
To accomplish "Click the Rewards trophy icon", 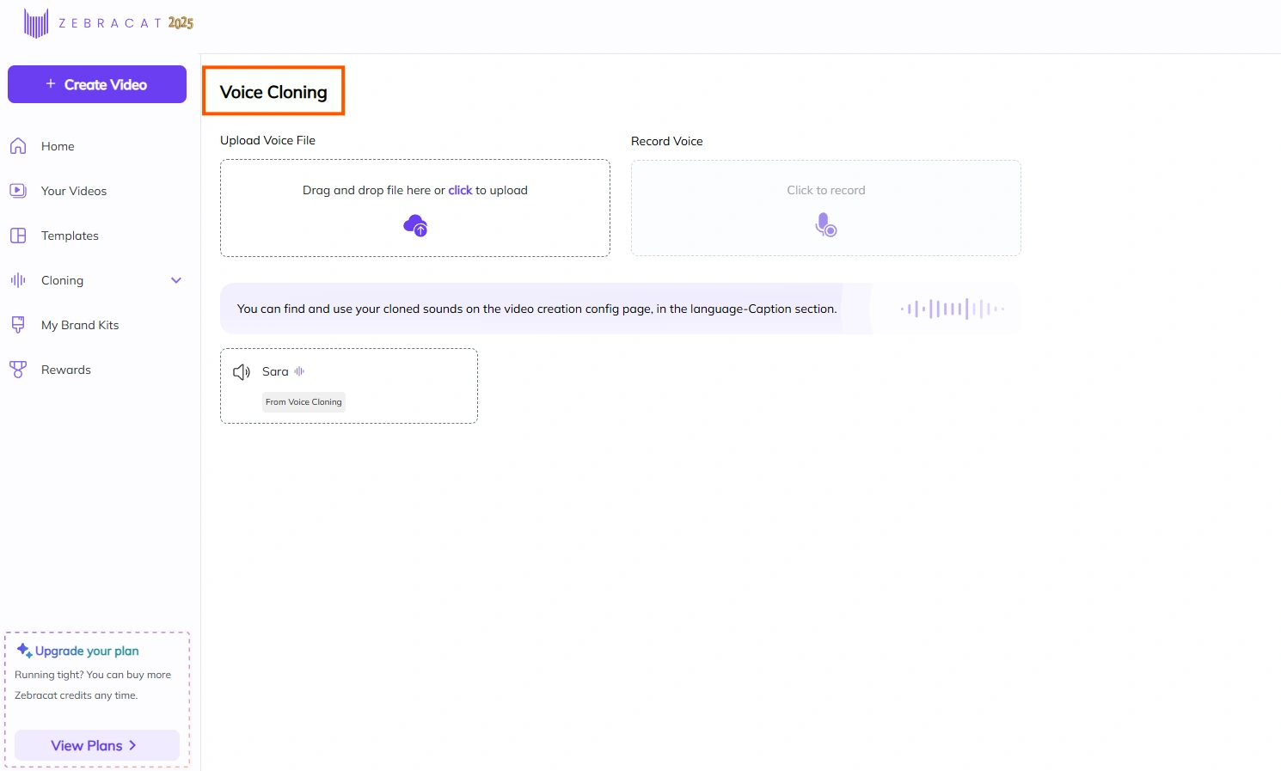I will pos(18,370).
